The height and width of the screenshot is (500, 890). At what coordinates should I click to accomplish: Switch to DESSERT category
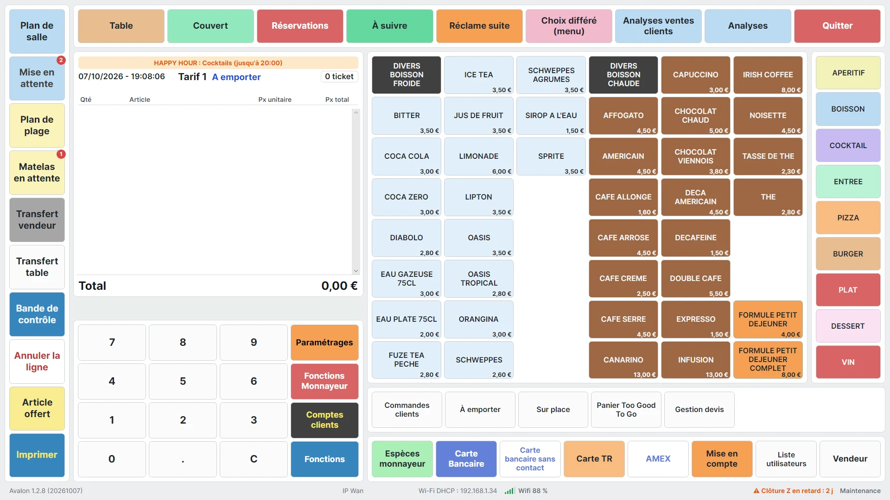(848, 326)
